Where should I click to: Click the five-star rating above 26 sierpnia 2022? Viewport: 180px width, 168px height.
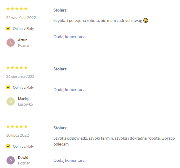click(17, 68)
